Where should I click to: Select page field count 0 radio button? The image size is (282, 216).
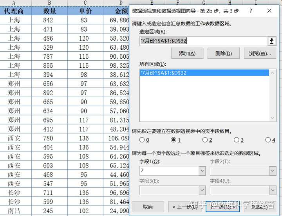pyautogui.click(x=142, y=140)
